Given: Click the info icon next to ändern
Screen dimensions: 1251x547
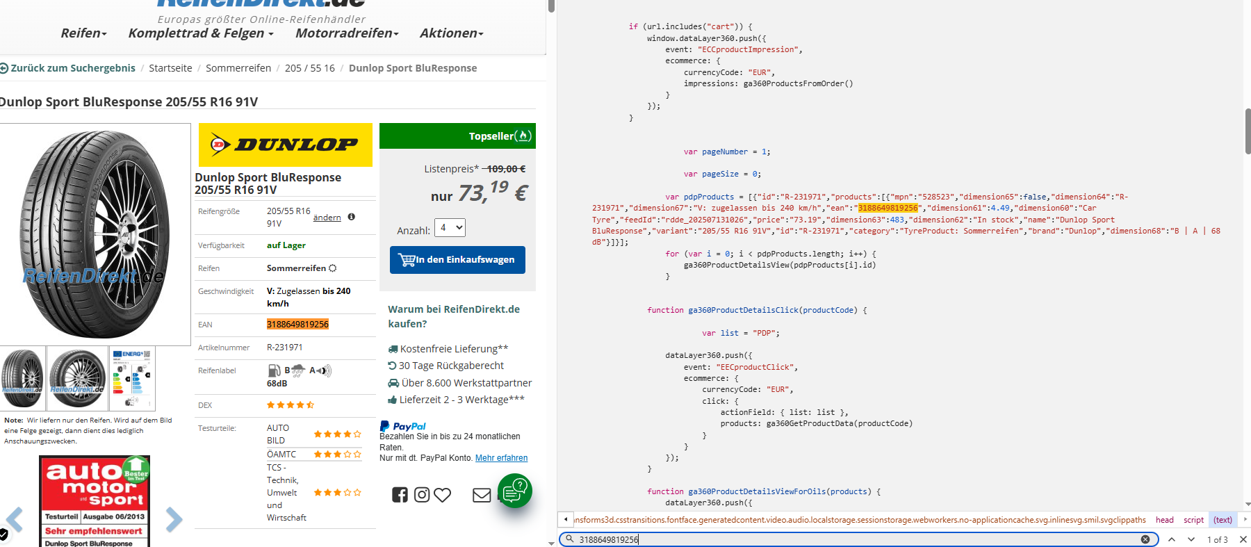Looking at the screenshot, I should pyautogui.click(x=352, y=217).
